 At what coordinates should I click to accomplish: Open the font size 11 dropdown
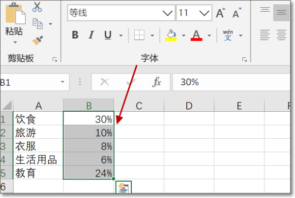pos(204,13)
